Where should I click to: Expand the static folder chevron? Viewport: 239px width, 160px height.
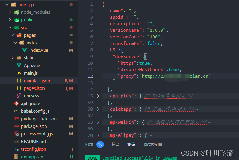[x=12, y=58]
